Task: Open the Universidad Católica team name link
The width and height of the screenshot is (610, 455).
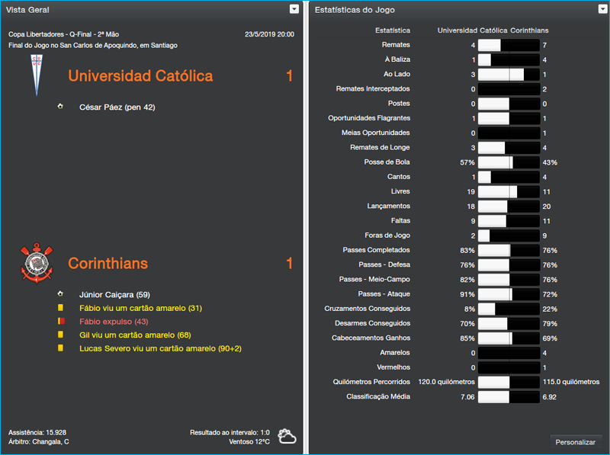Action: 140,76
